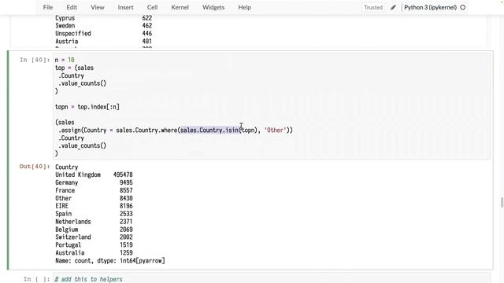
Task: Open the View menu
Action: click(x=97, y=7)
